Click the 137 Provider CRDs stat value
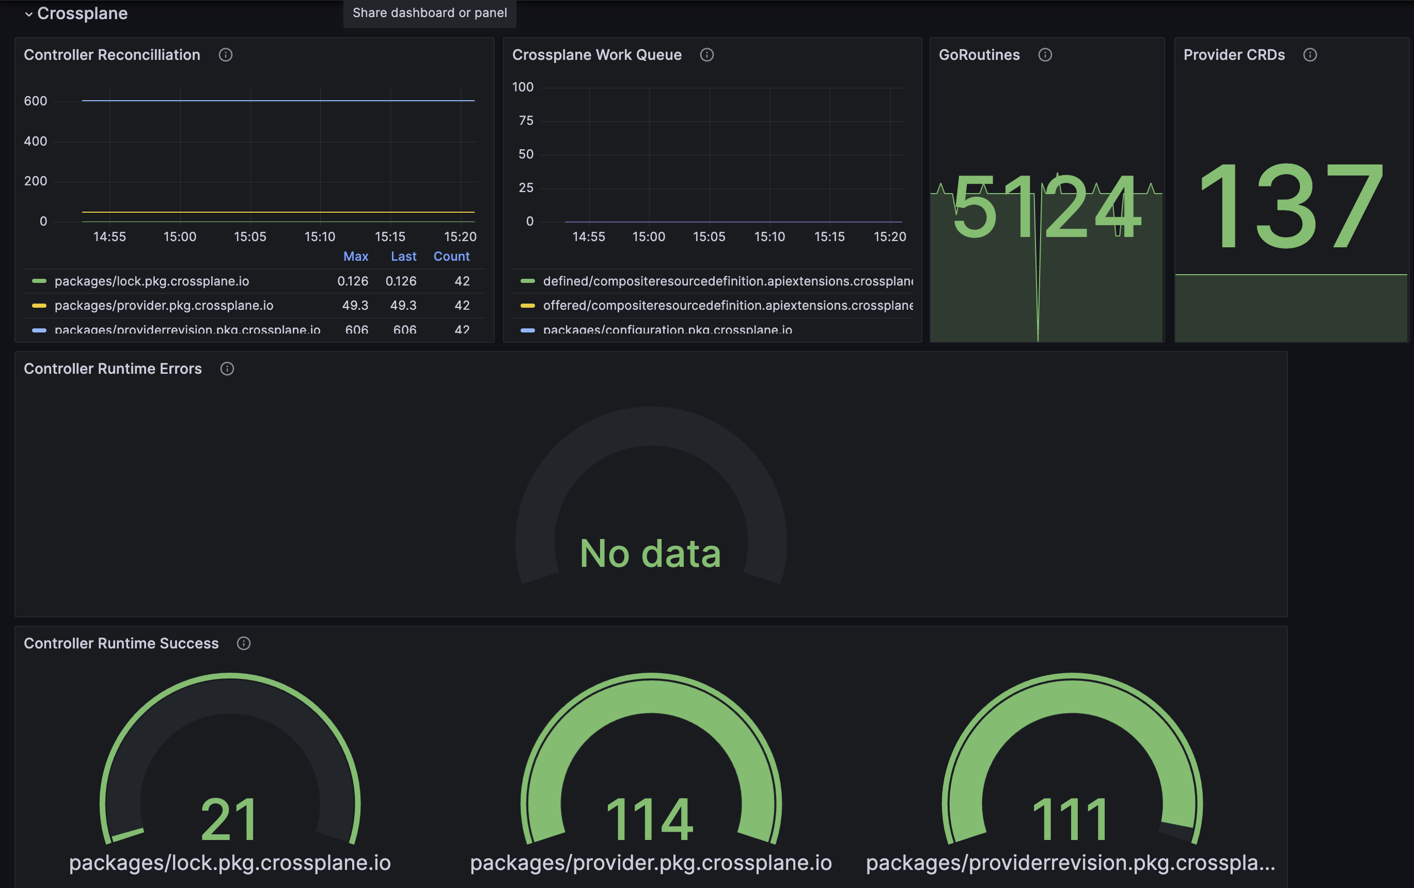Viewport: 1414px width, 888px height. tap(1291, 205)
